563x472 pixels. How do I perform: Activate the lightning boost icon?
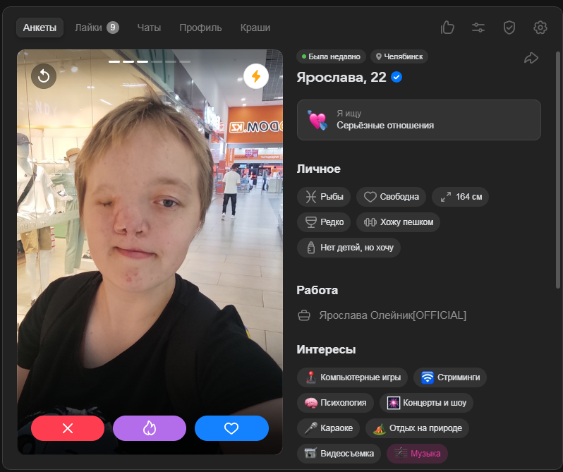coord(255,76)
